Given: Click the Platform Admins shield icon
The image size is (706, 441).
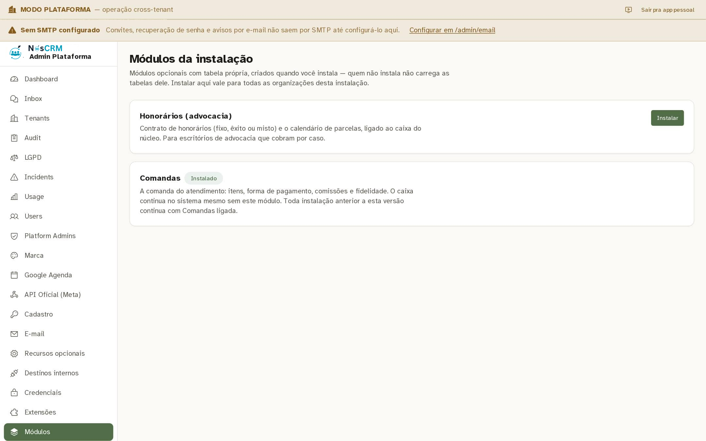Looking at the screenshot, I should coord(14,236).
